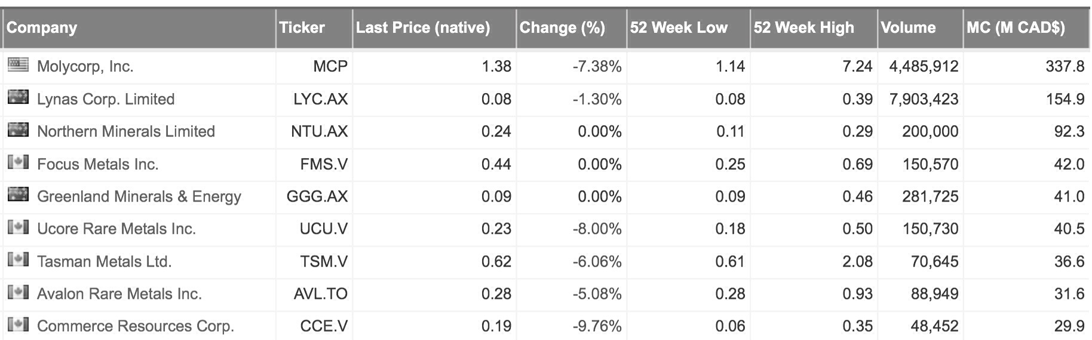1092x340 pixels.
Task: Open the Molycorp, Inc. company name
Action: coord(85,66)
